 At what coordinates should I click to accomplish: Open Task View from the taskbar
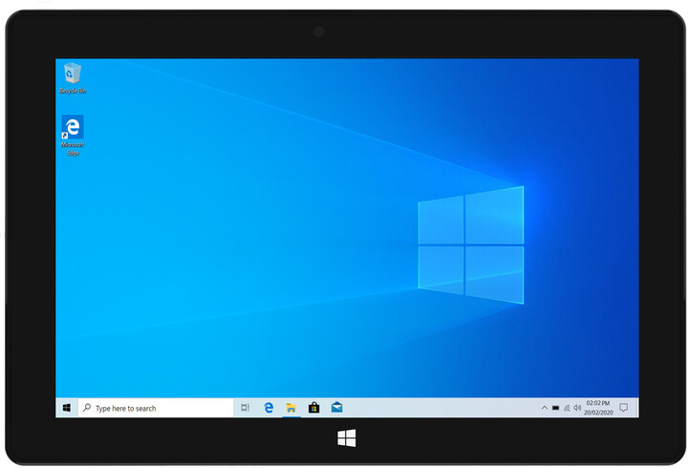click(x=246, y=408)
